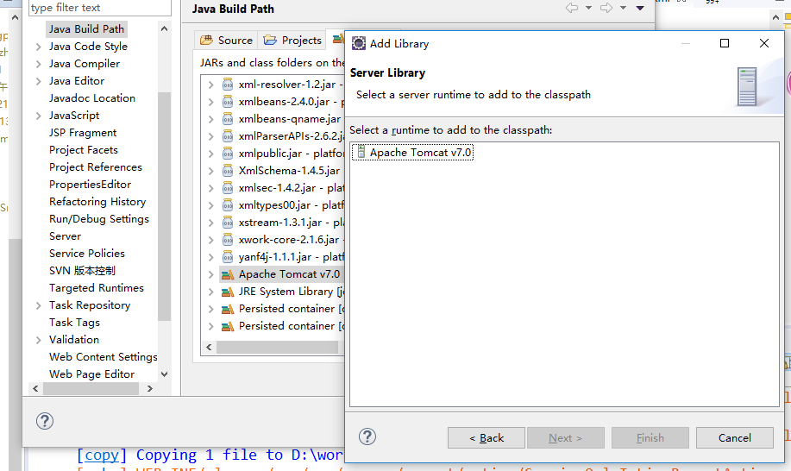Expand the Java Code Style tree node
Viewport: 791px width, 471px height.
pos(38,47)
